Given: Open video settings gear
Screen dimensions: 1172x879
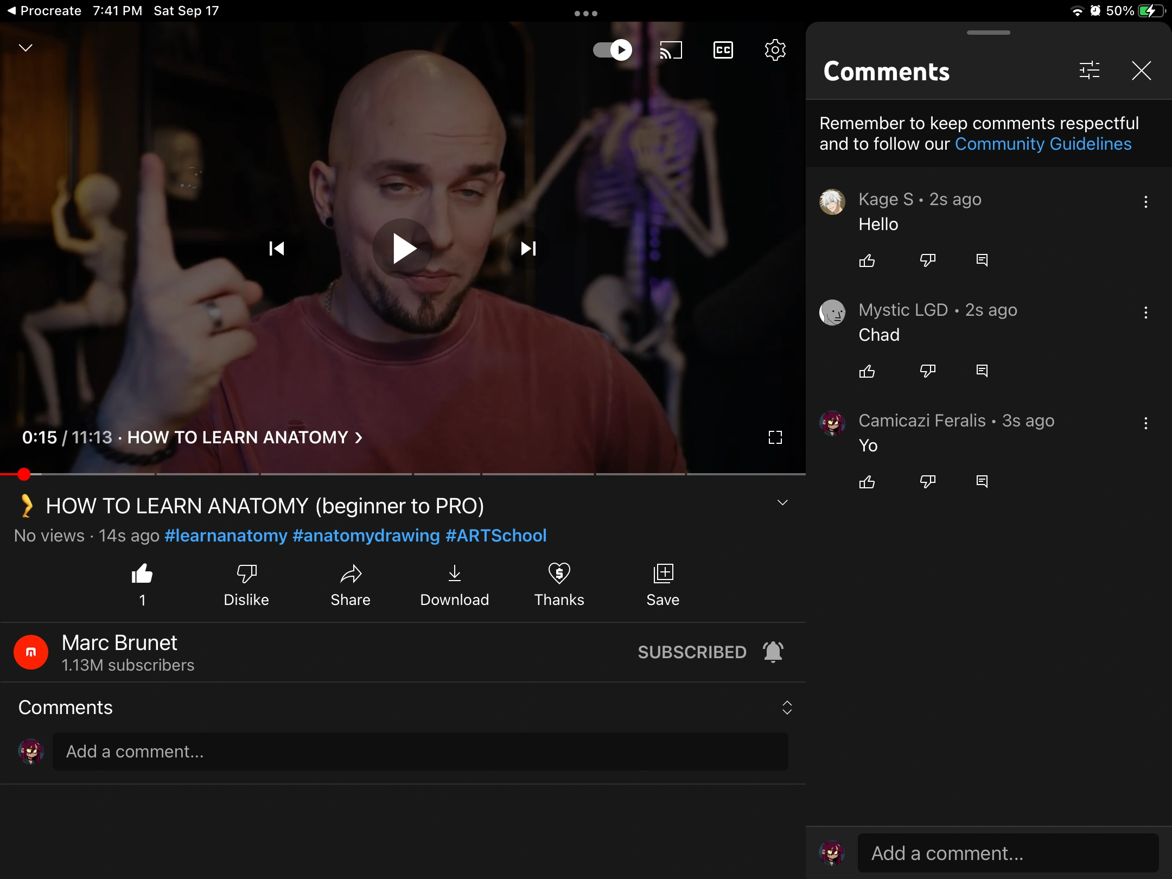Looking at the screenshot, I should pos(775,50).
